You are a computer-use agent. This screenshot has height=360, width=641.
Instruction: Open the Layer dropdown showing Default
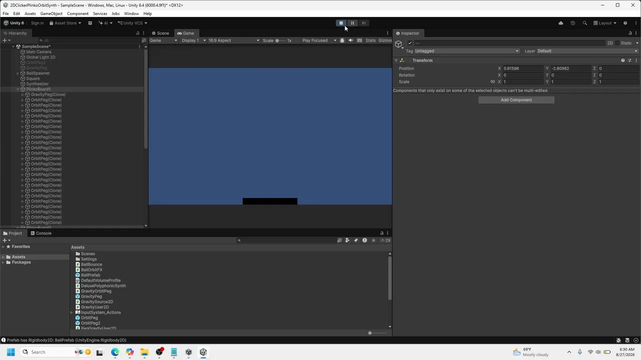(x=587, y=51)
